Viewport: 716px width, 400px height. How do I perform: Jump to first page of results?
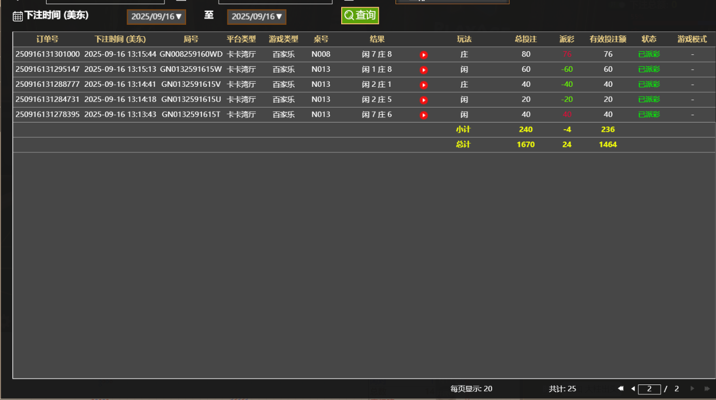pos(620,389)
